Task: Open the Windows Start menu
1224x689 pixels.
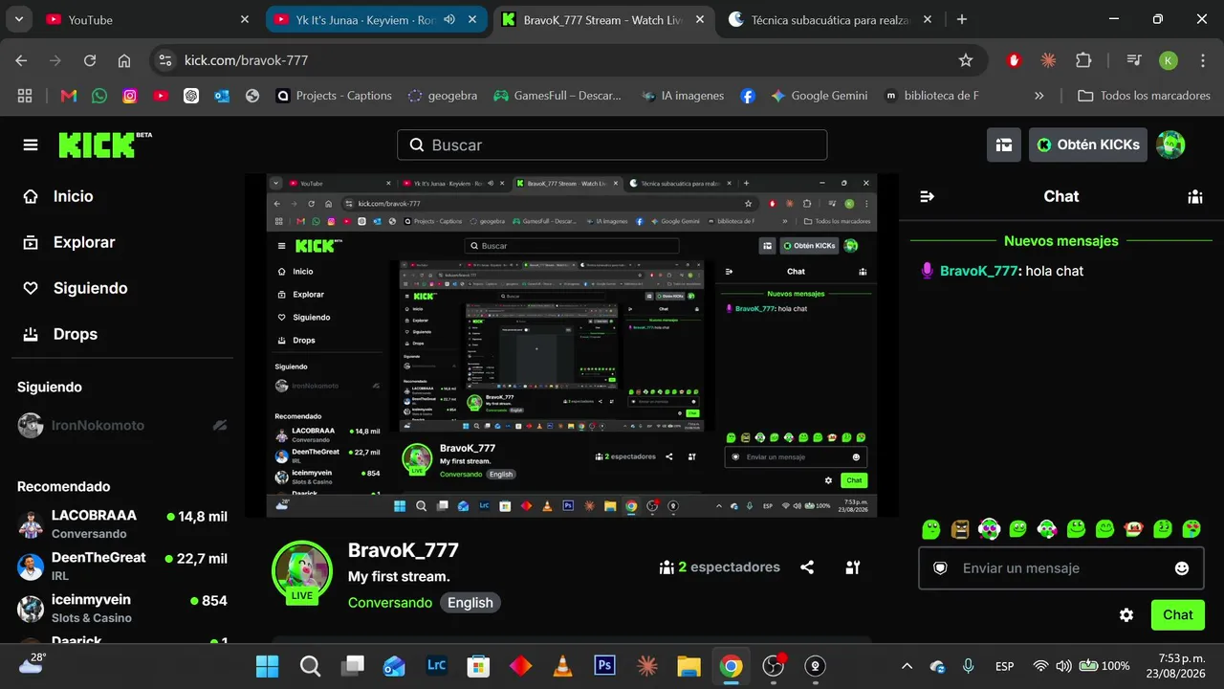Action: [268, 666]
